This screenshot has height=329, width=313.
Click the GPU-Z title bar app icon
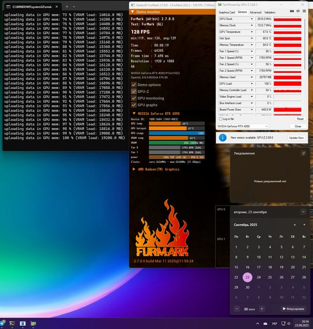tap(219, 5)
